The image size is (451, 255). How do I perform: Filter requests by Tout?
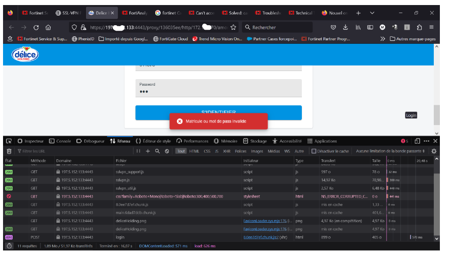pos(181,151)
